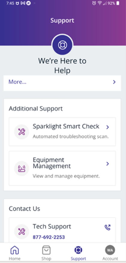Tap the Shop bag icon
Viewport: 126px width, 263px height.
[x=46, y=250]
